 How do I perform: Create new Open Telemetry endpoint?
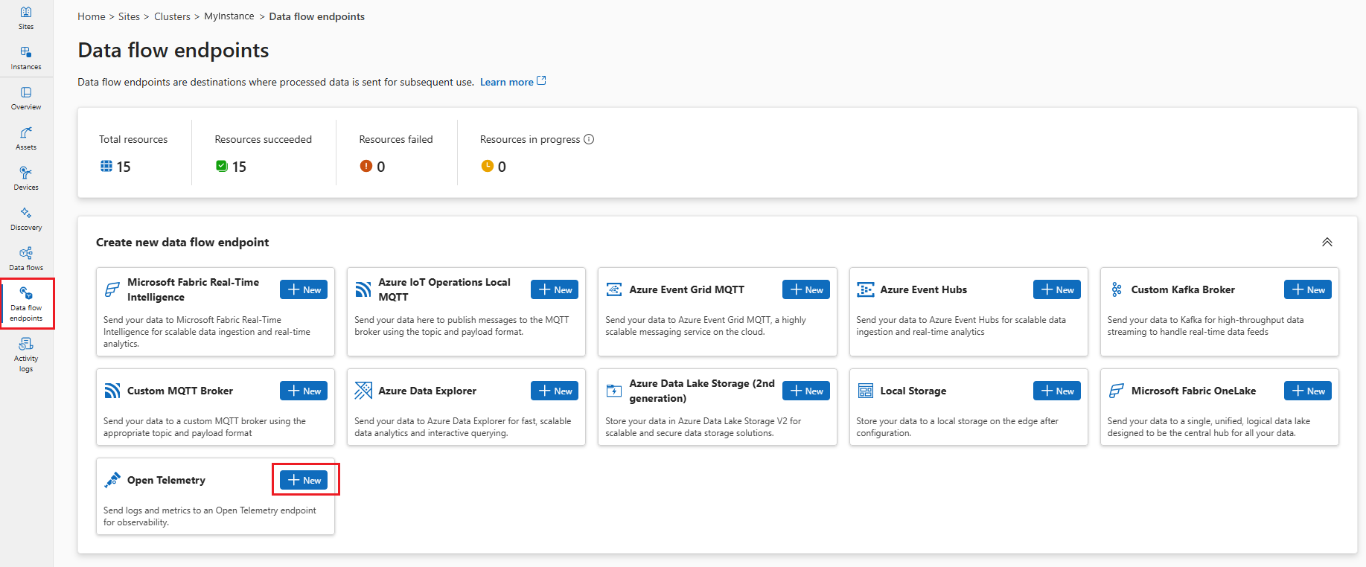pyautogui.click(x=304, y=480)
